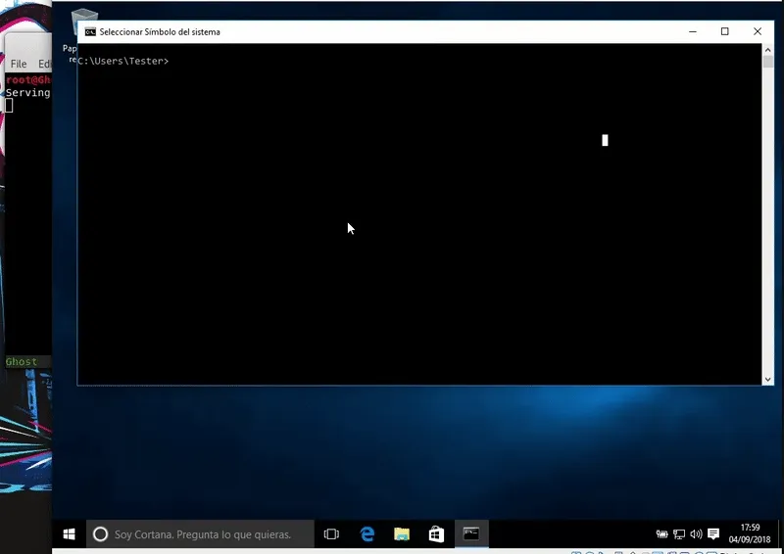Click the scrollbar up arrow in console

pos(768,49)
